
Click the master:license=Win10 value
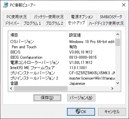coord(92,78)
